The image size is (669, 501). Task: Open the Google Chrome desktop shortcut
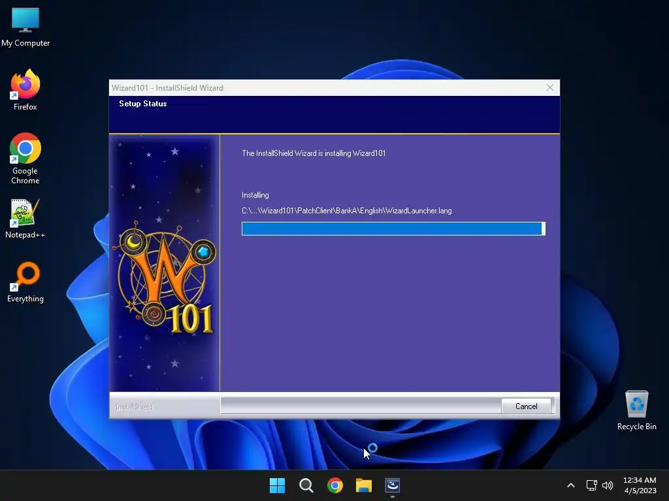[x=25, y=159]
